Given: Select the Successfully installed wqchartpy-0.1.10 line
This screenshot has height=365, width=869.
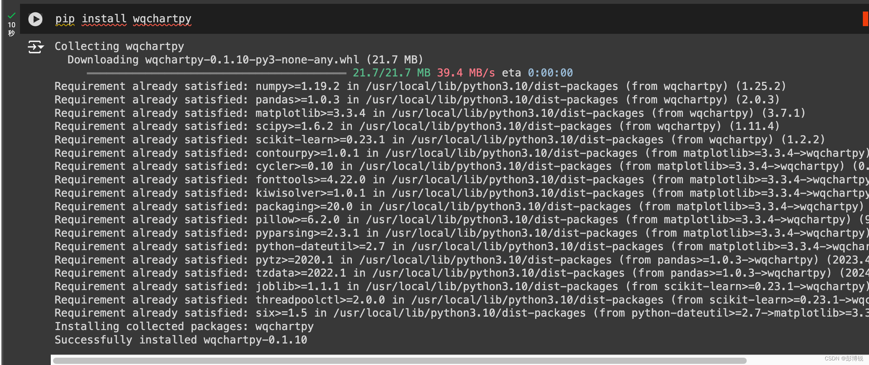Looking at the screenshot, I should point(180,340).
